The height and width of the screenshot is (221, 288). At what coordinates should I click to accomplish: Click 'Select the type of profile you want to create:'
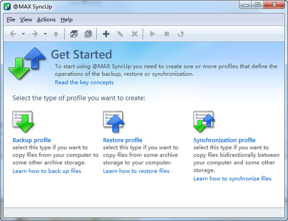79,98
